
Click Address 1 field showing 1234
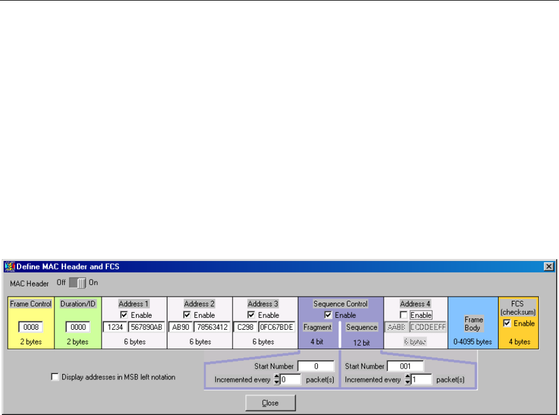point(115,327)
